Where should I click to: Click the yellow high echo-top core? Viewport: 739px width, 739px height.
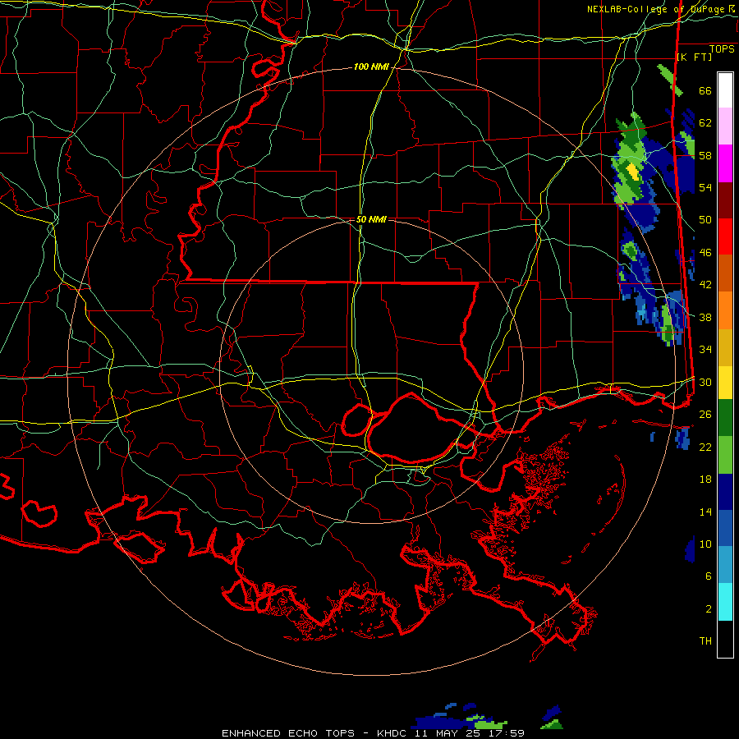click(x=633, y=173)
